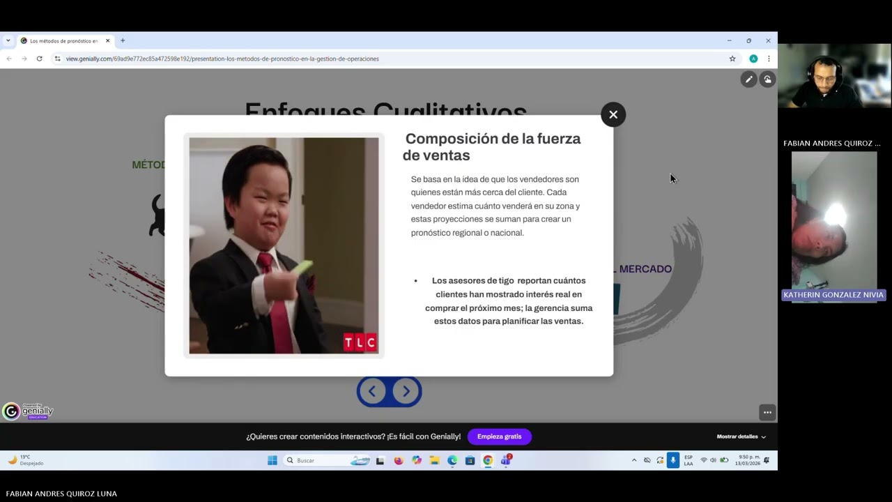The height and width of the screenshot is (502, 892).
Task: Go back in browser history
Action: [9, 59]
